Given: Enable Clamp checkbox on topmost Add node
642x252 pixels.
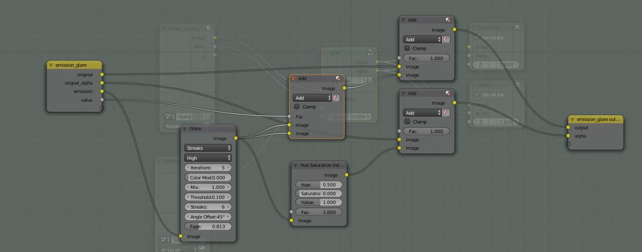Looking at the screenshot, I should (407, 48).
